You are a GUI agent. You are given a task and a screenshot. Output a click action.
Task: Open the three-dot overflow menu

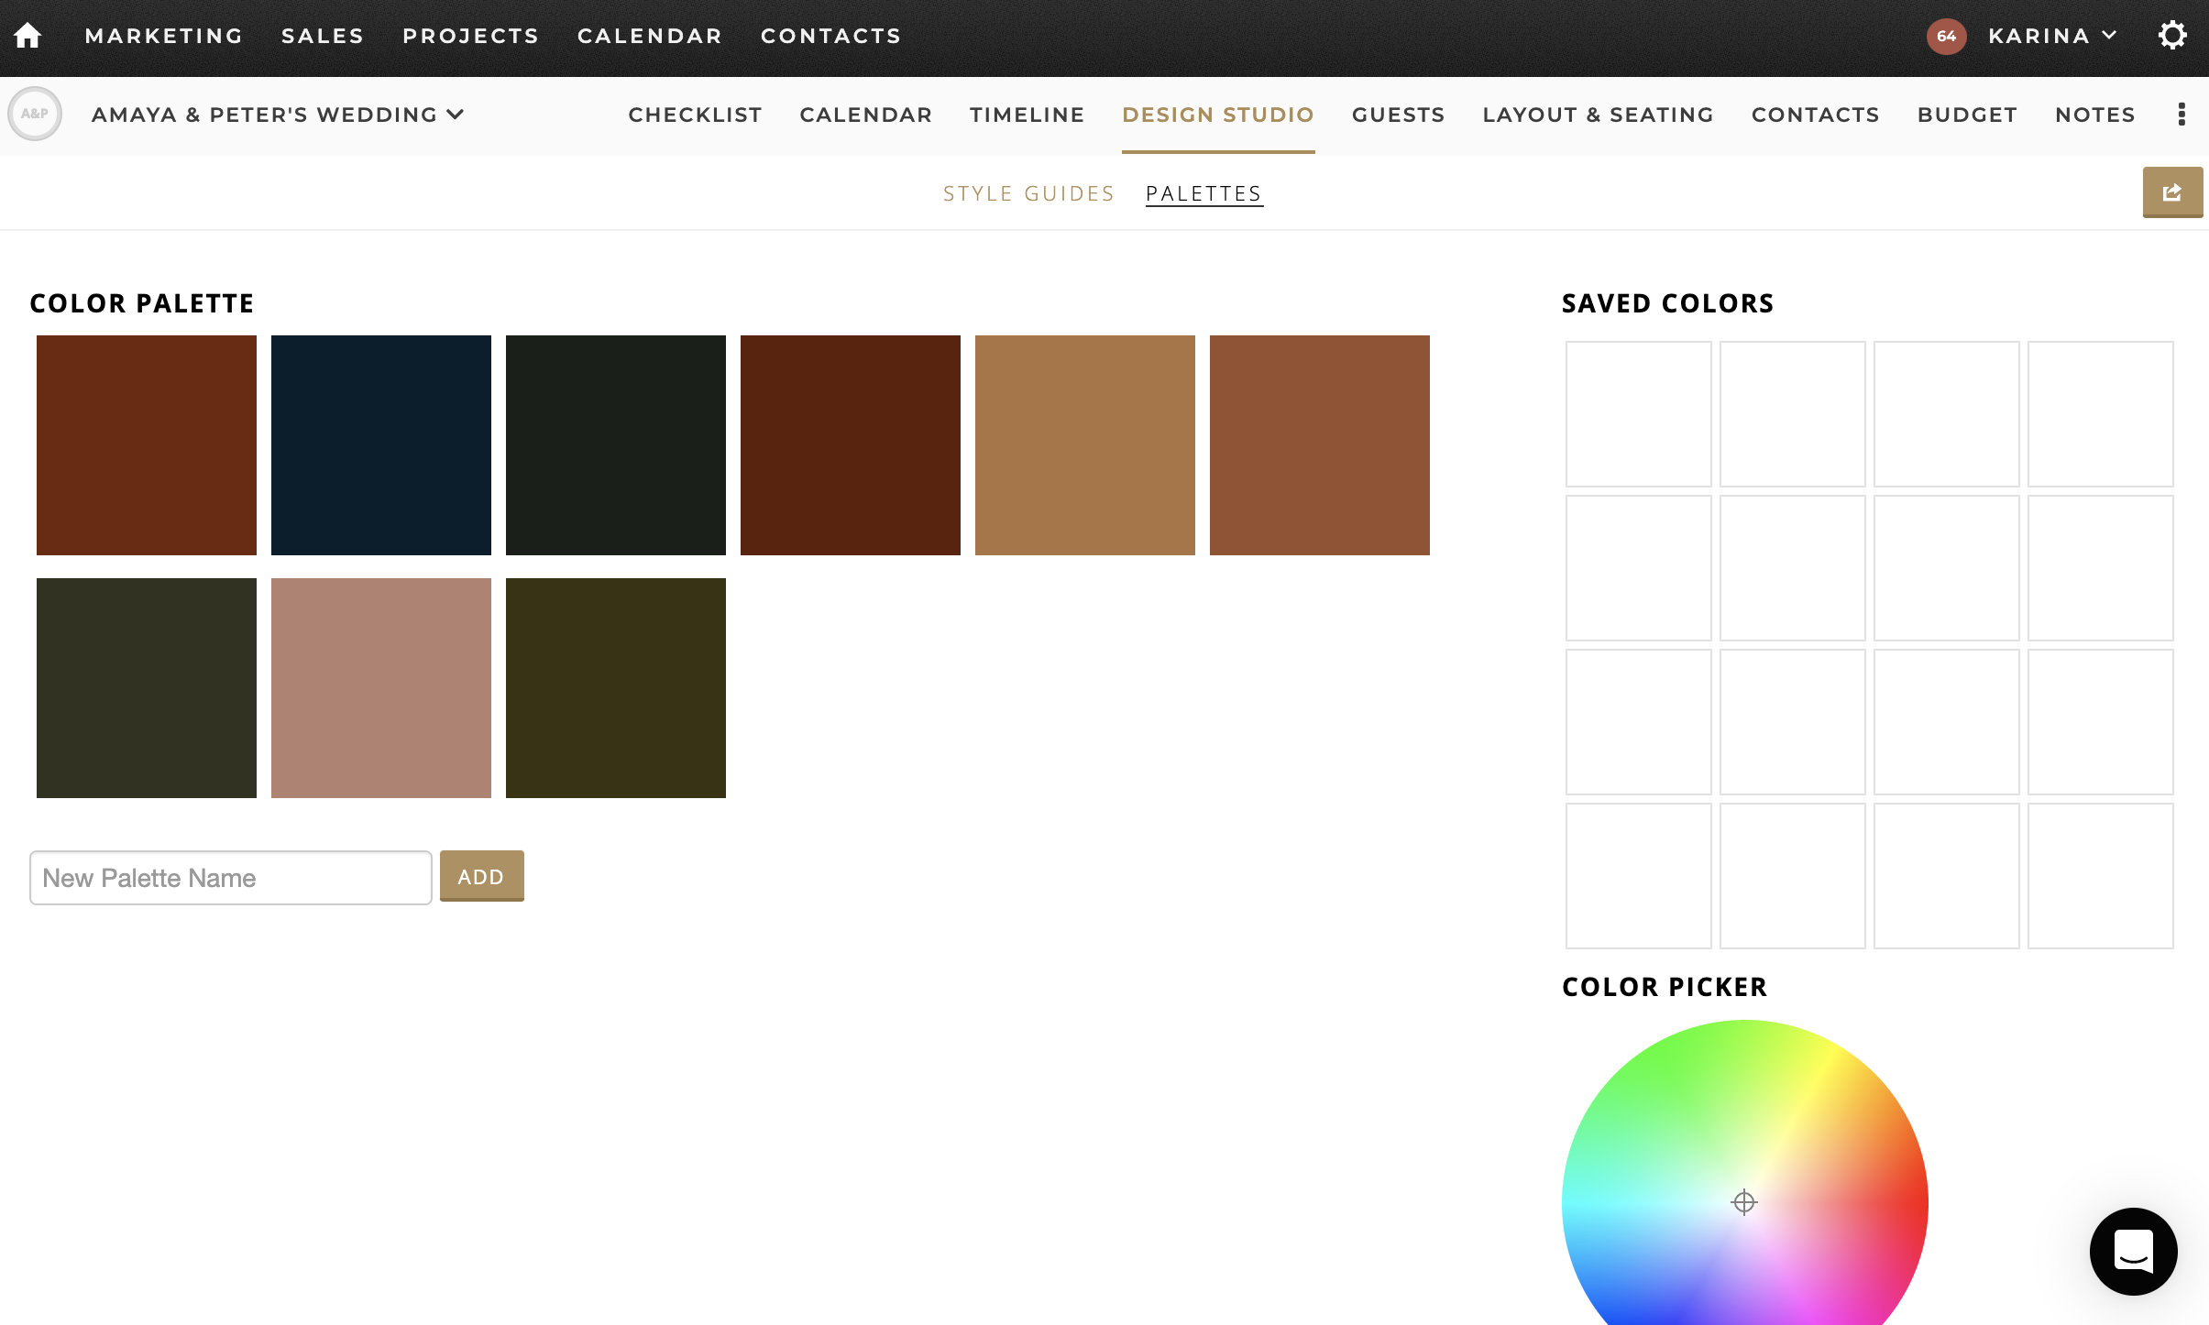click(2182, 114)
